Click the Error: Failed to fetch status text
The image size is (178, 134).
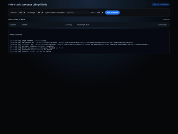tap(16, 20)
